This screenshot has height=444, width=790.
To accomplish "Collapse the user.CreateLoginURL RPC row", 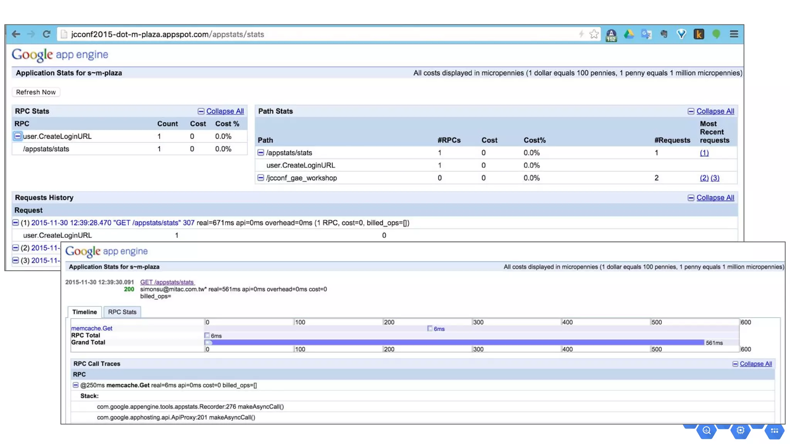I will pos(18,136).
